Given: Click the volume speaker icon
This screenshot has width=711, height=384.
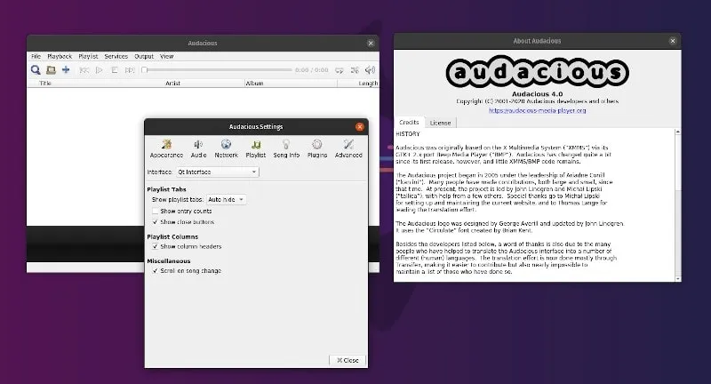Looking at the screenshot, I should [370, 69].
